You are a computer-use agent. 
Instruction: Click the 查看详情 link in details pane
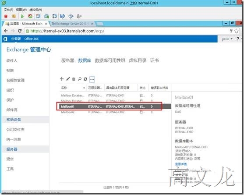pos(181,164)
